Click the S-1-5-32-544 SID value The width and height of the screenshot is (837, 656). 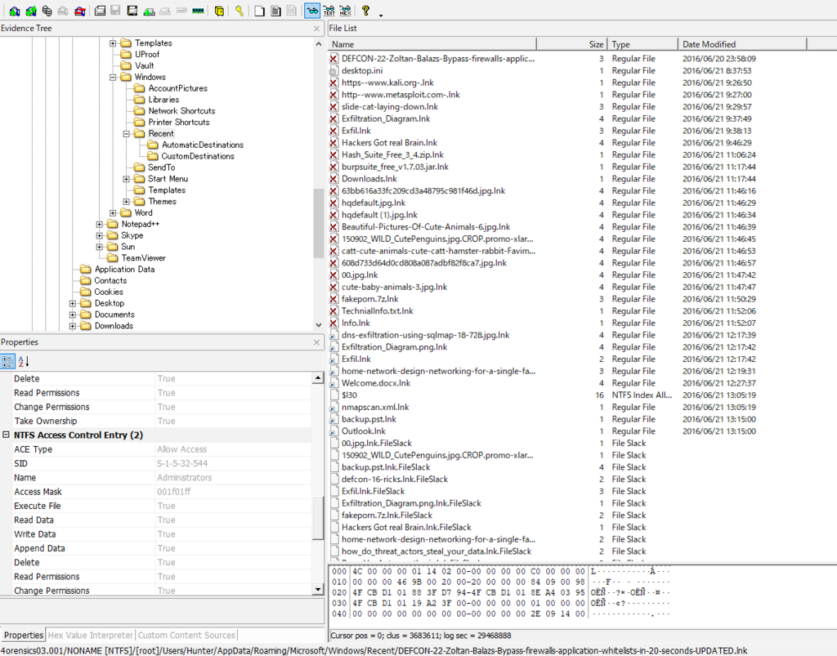[x=182, y=463]
